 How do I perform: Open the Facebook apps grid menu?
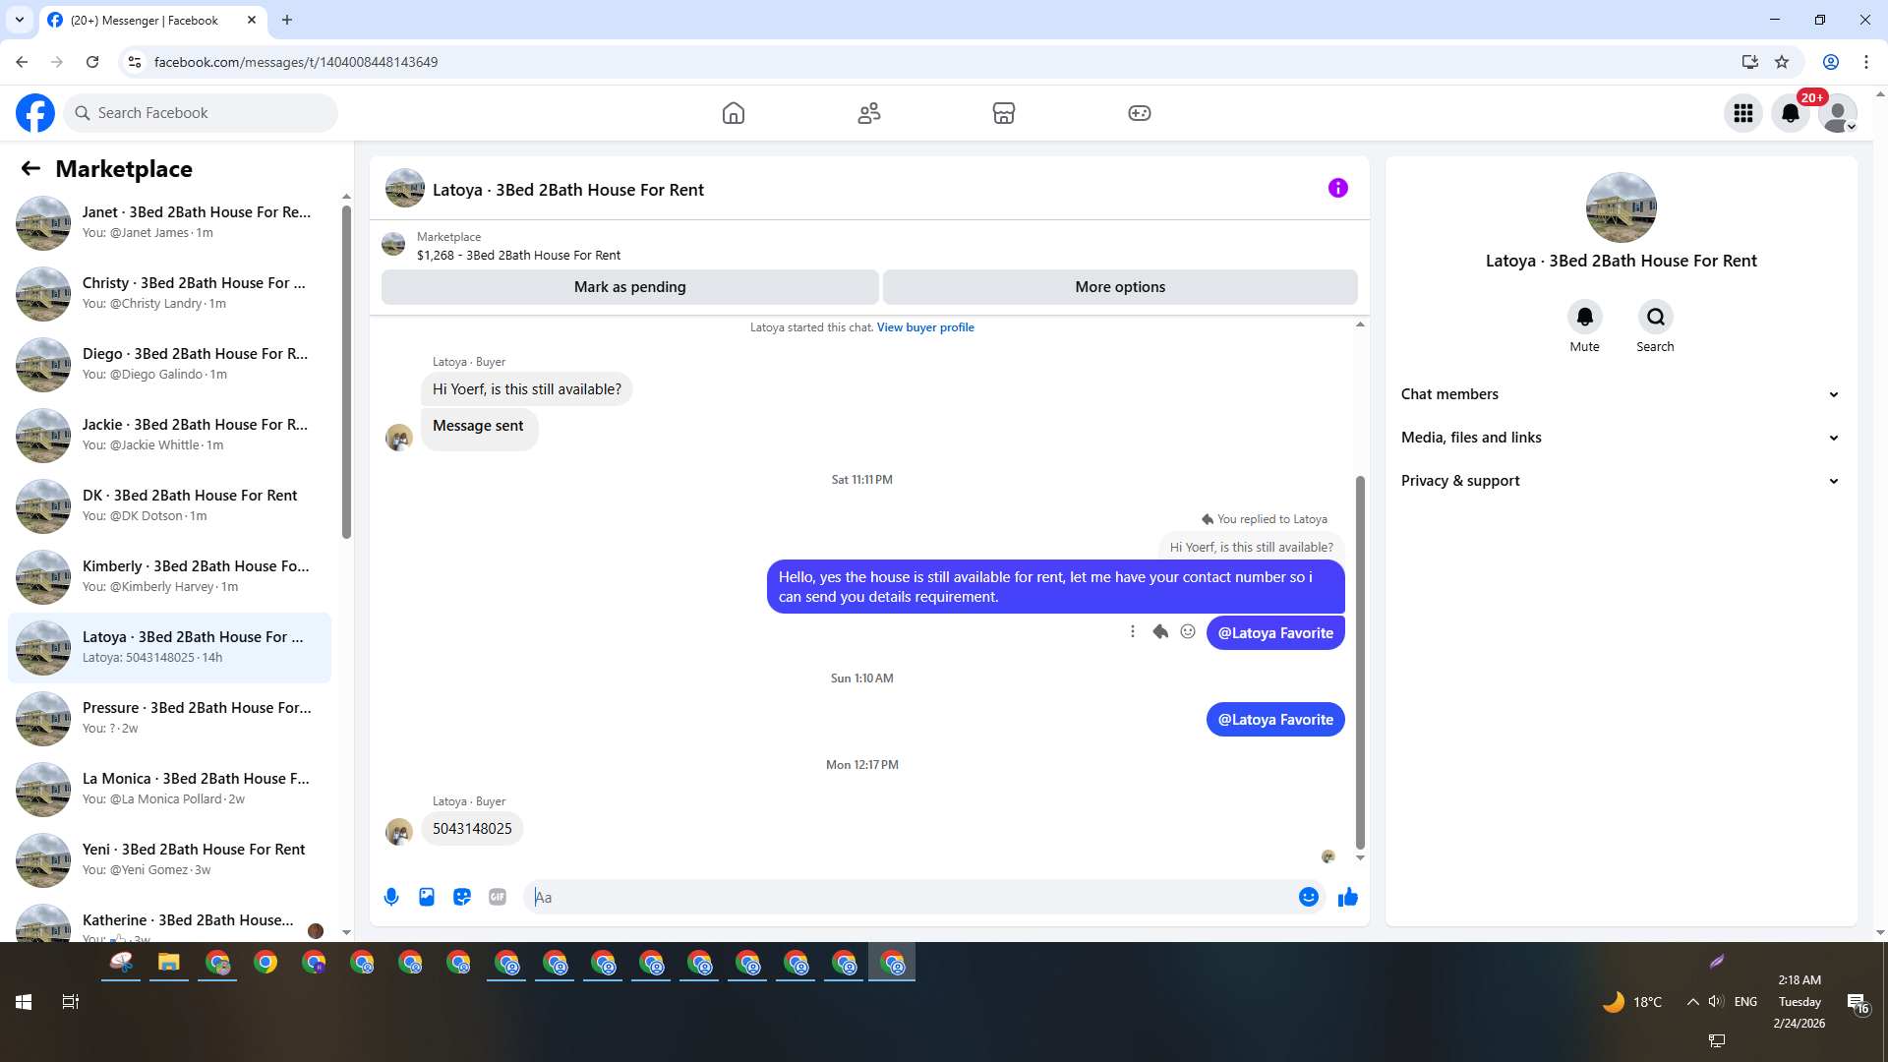1742,113
